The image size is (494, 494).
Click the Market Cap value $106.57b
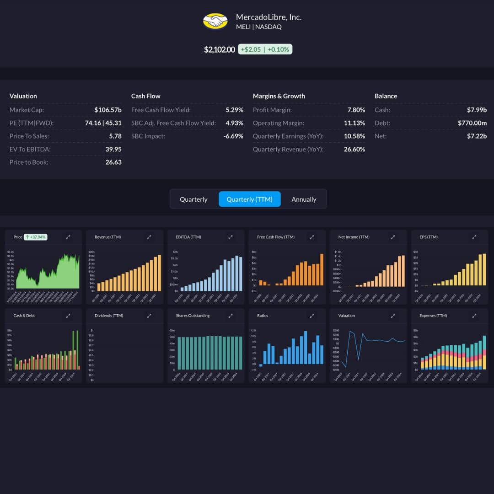108,110
